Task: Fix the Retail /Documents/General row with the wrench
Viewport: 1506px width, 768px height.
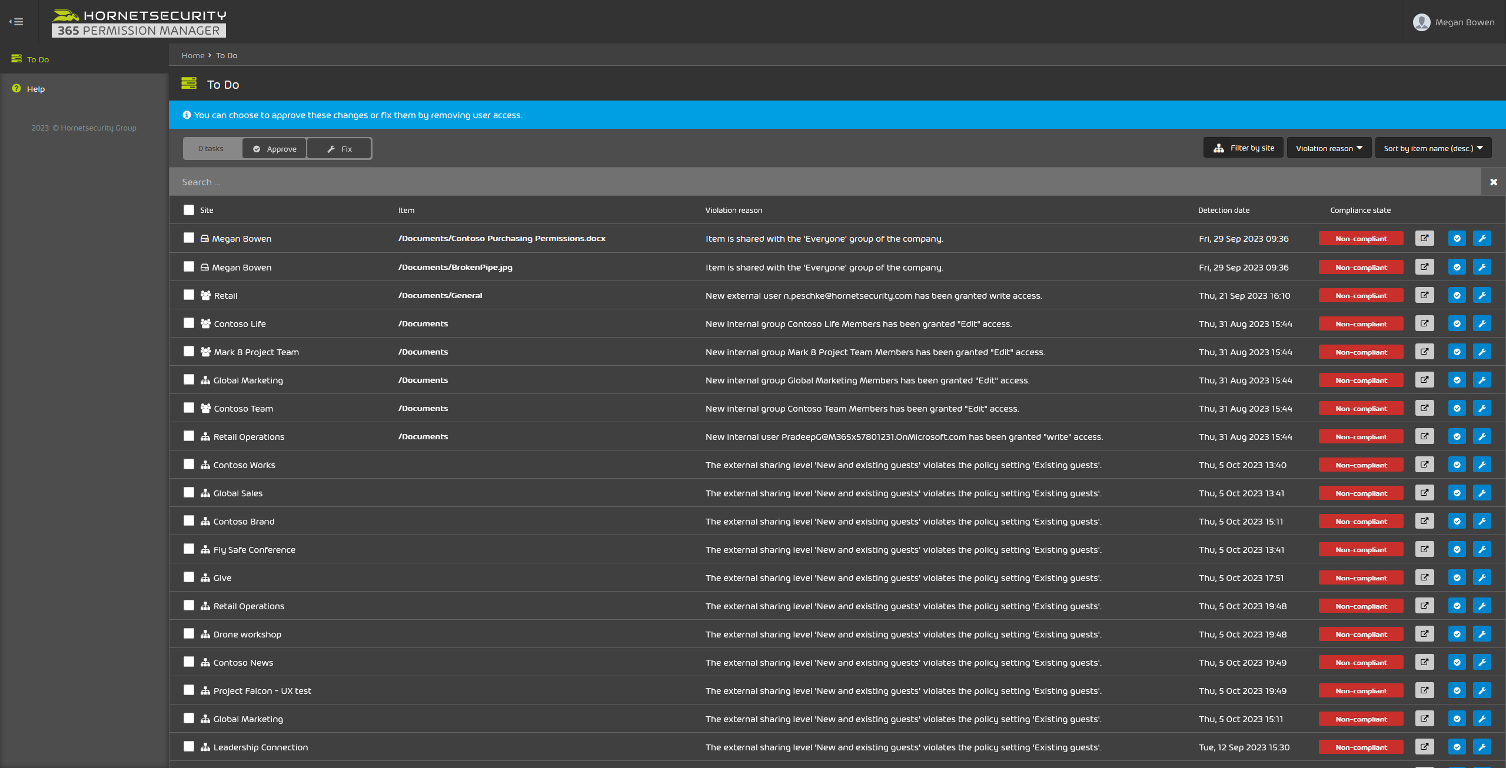Action: [x=1482, y=295]
